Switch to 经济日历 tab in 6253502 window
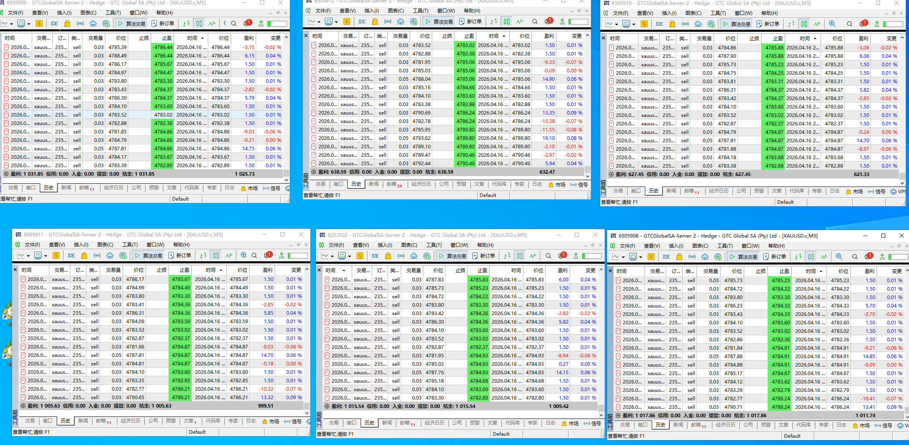909x445 pixels. (x=434, y=423)
